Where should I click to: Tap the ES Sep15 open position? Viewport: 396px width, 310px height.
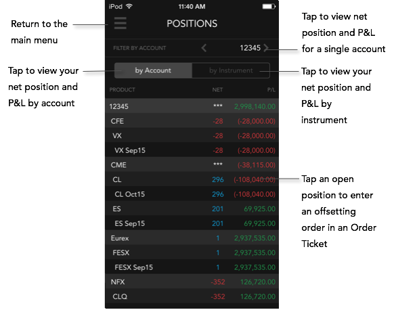[x=192, y=223]
